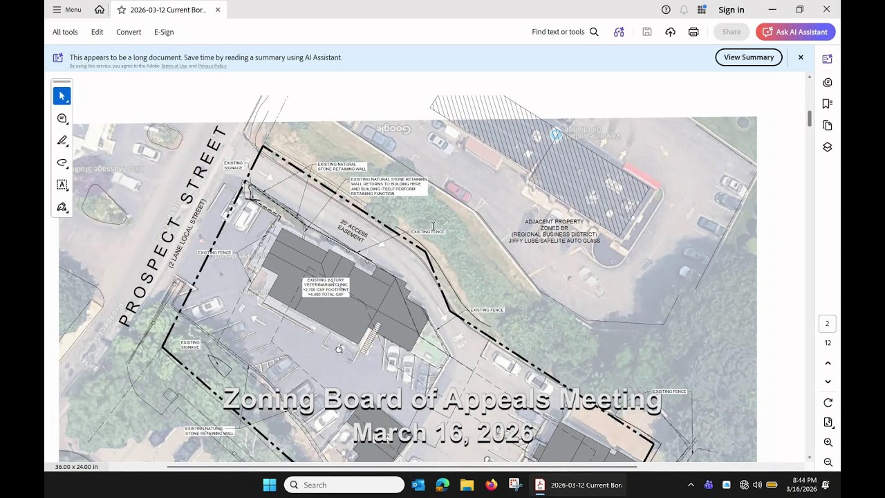This screenshot has width=885, height=498.
Task: Choose the Add comment tool
Action: click(x=62, y=118)
